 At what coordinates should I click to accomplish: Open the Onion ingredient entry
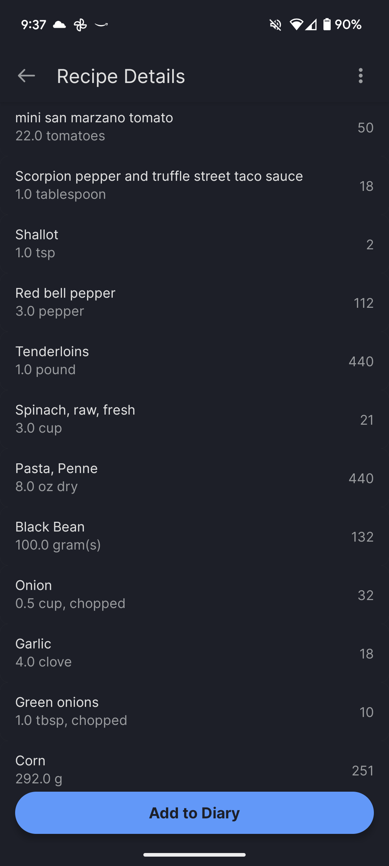point(194,594)
